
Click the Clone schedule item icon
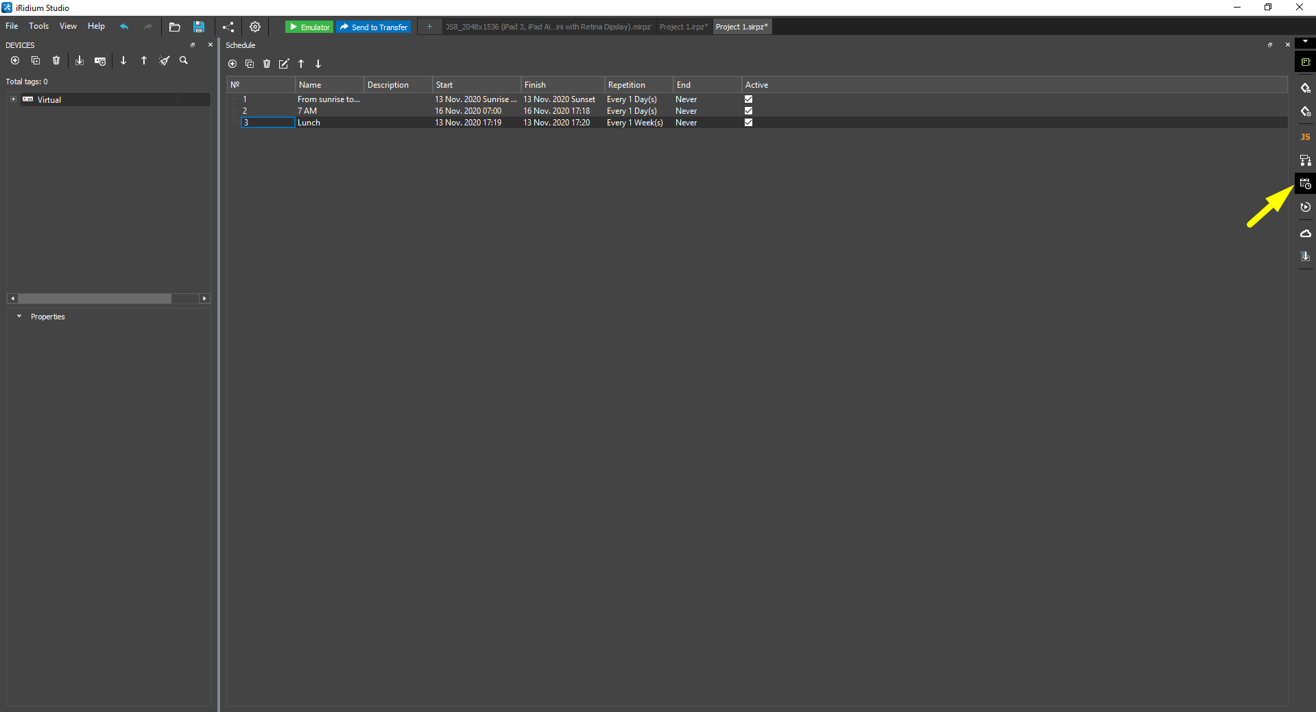(250, 64)
